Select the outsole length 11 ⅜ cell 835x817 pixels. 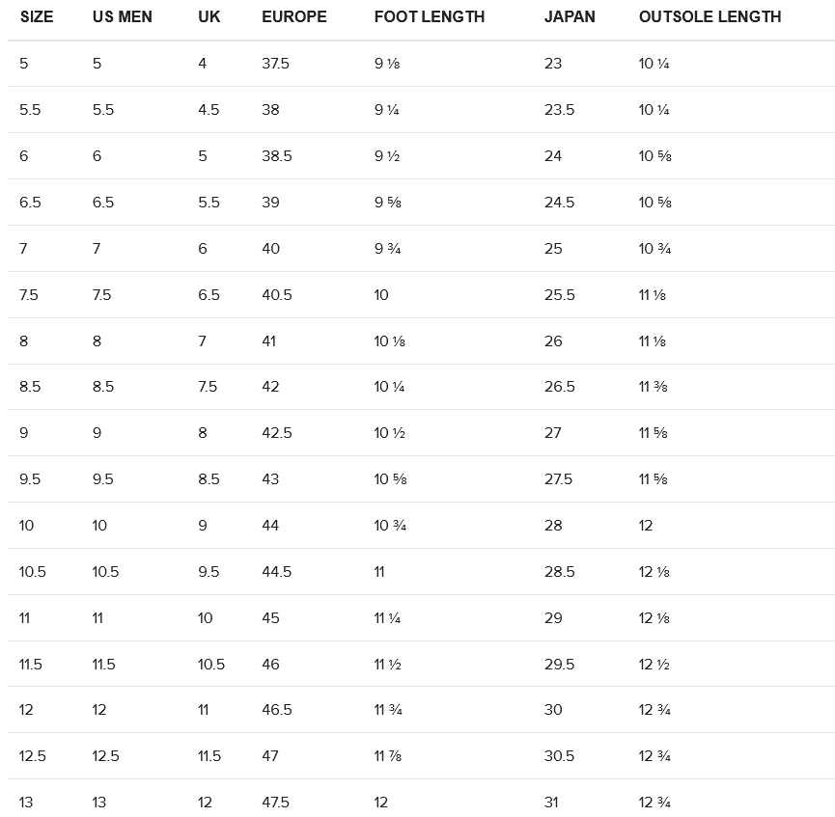click(x=653, y=387)
